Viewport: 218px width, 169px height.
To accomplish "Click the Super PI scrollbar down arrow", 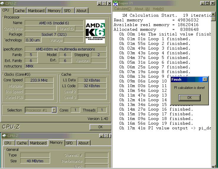I will [213, 166].
